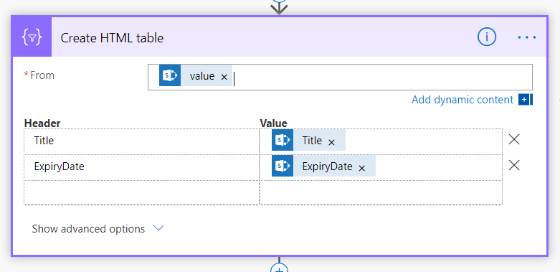Click the Create HTML table title text
The width and height of the screenshot is (560, 272).
112,38
